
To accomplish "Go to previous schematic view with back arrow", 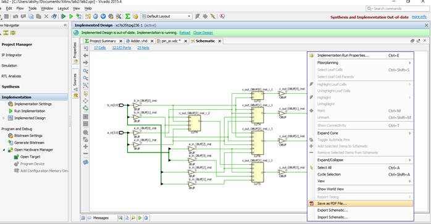I will pyautogui.click(x=86, y=56).
